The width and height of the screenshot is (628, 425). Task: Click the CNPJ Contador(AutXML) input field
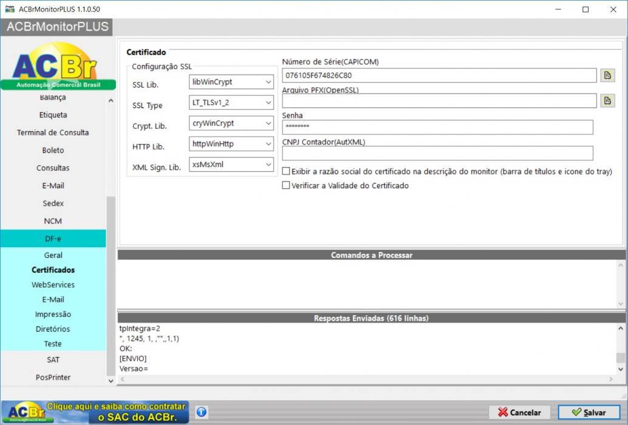coord(437,153)
